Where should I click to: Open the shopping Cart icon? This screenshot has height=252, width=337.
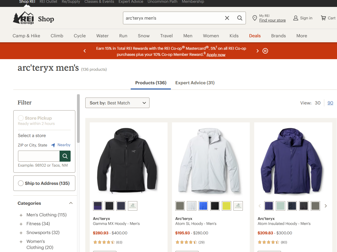click(323, 18)
